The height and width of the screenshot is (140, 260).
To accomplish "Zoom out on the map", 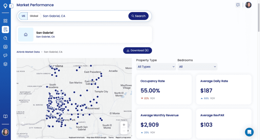I will click(x=124, y=131).
